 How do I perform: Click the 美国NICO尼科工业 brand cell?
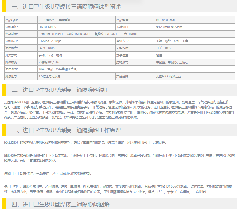point(169,76)
